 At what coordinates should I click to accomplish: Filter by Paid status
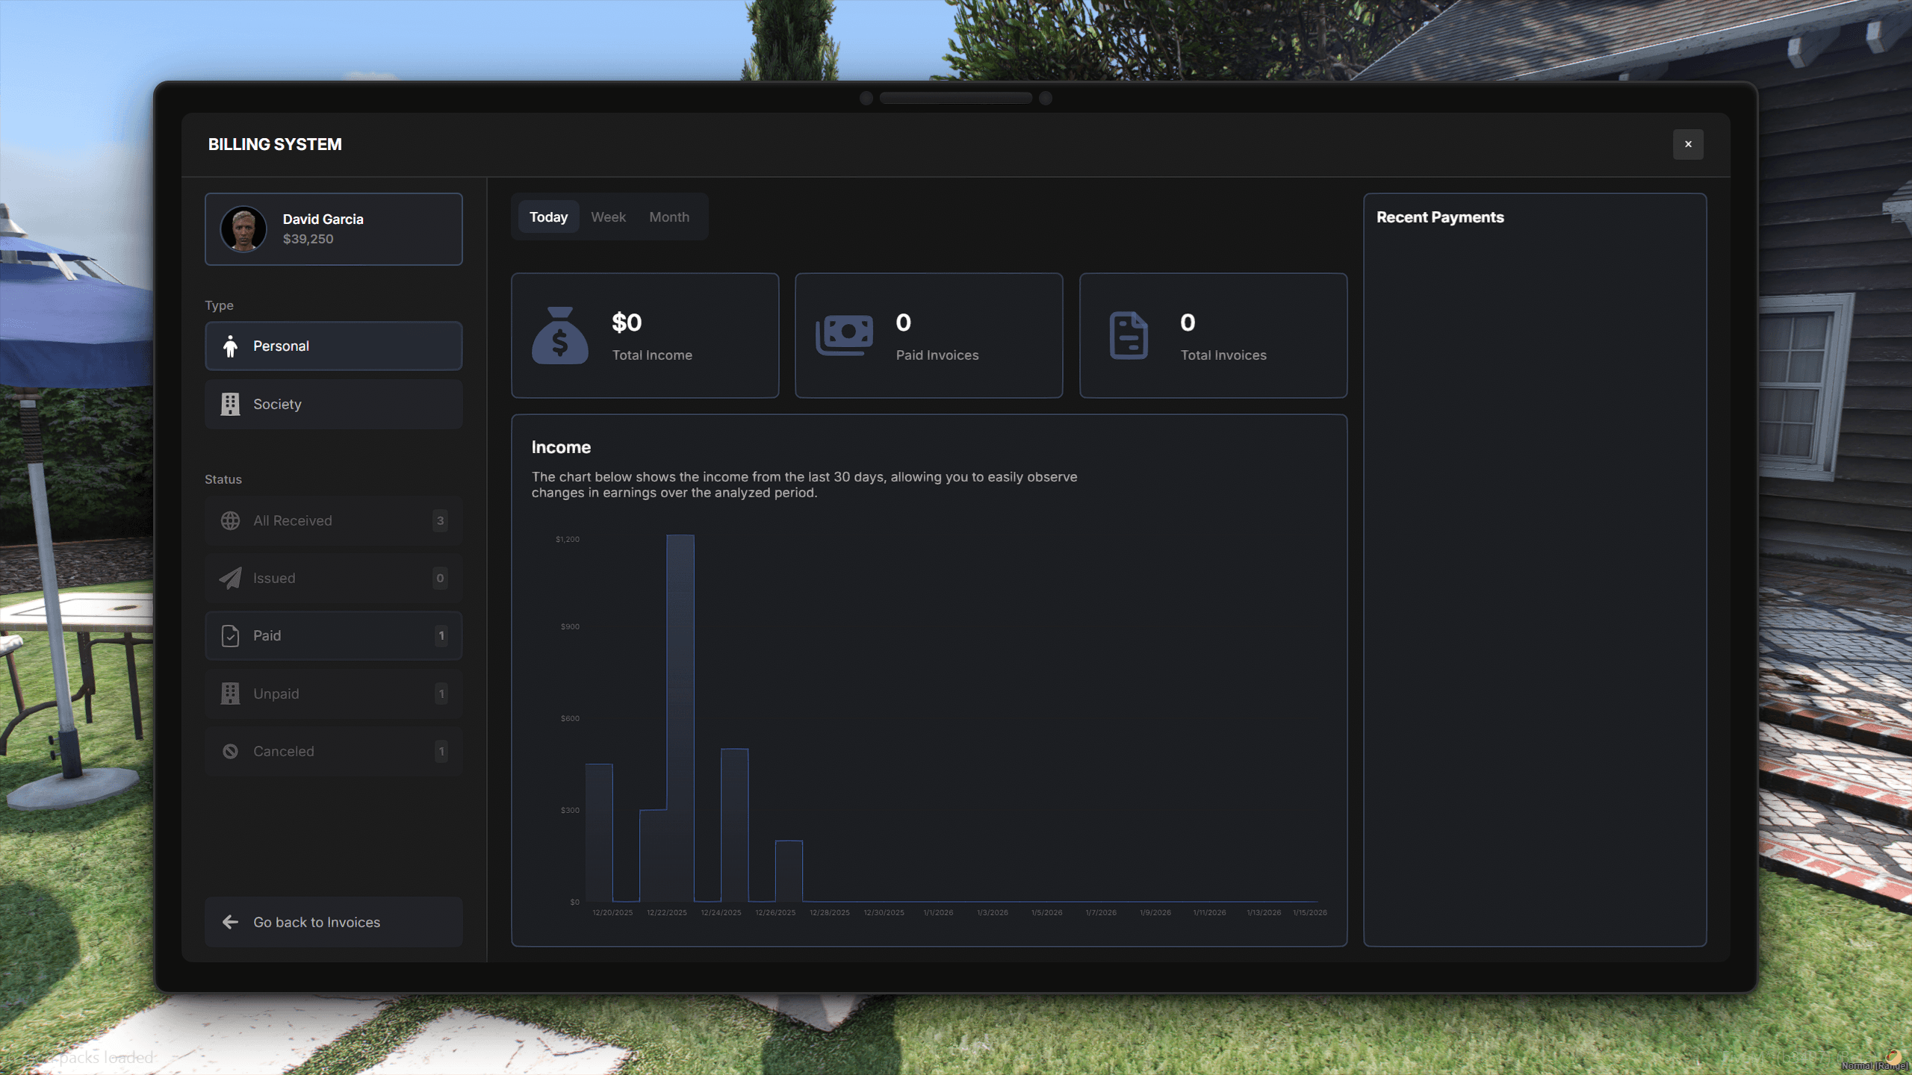pyautogui.click(x=334, y=635)
